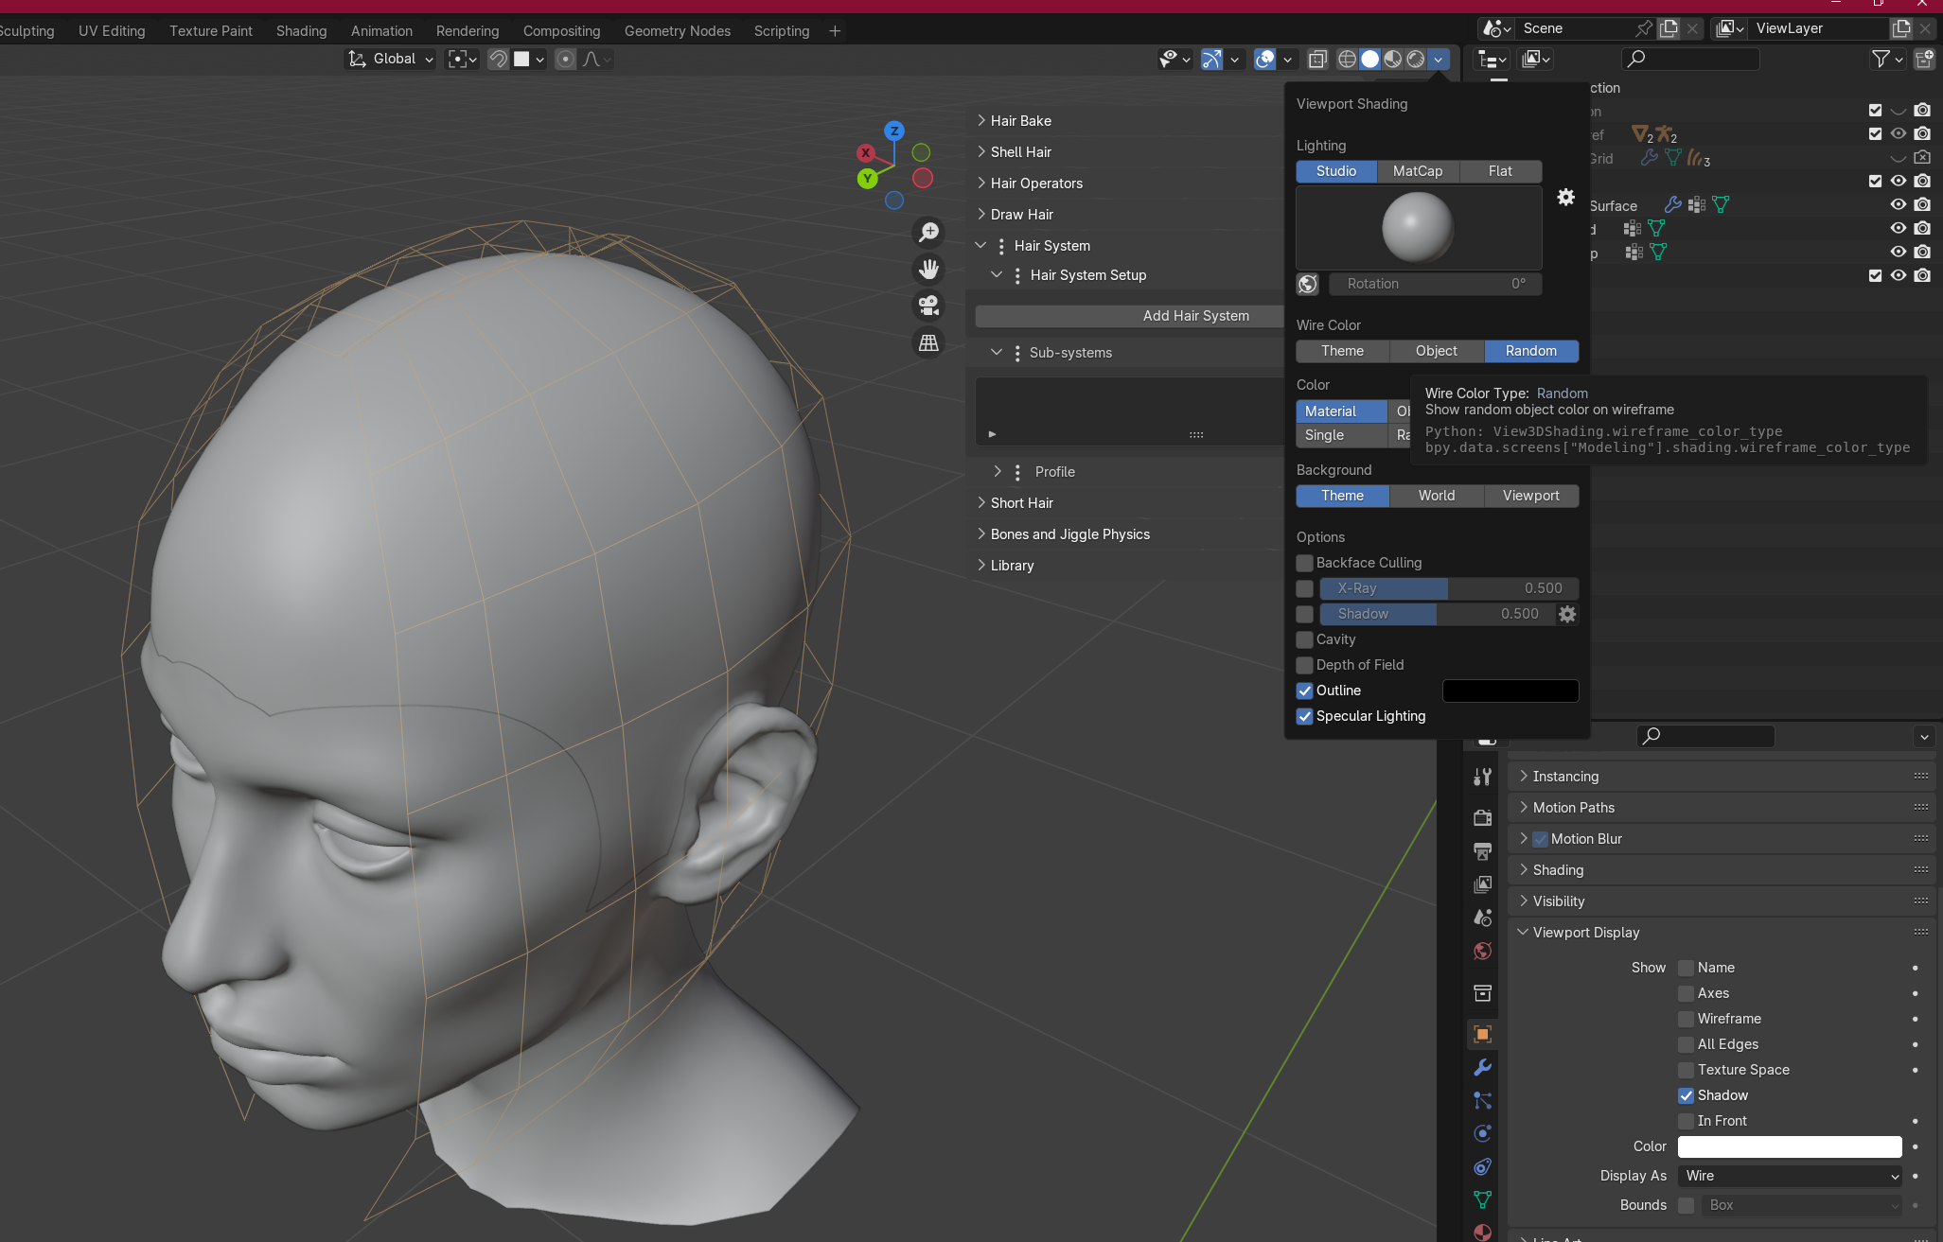Open the Modifiers wrench tab icon

click(1482, 1067)
